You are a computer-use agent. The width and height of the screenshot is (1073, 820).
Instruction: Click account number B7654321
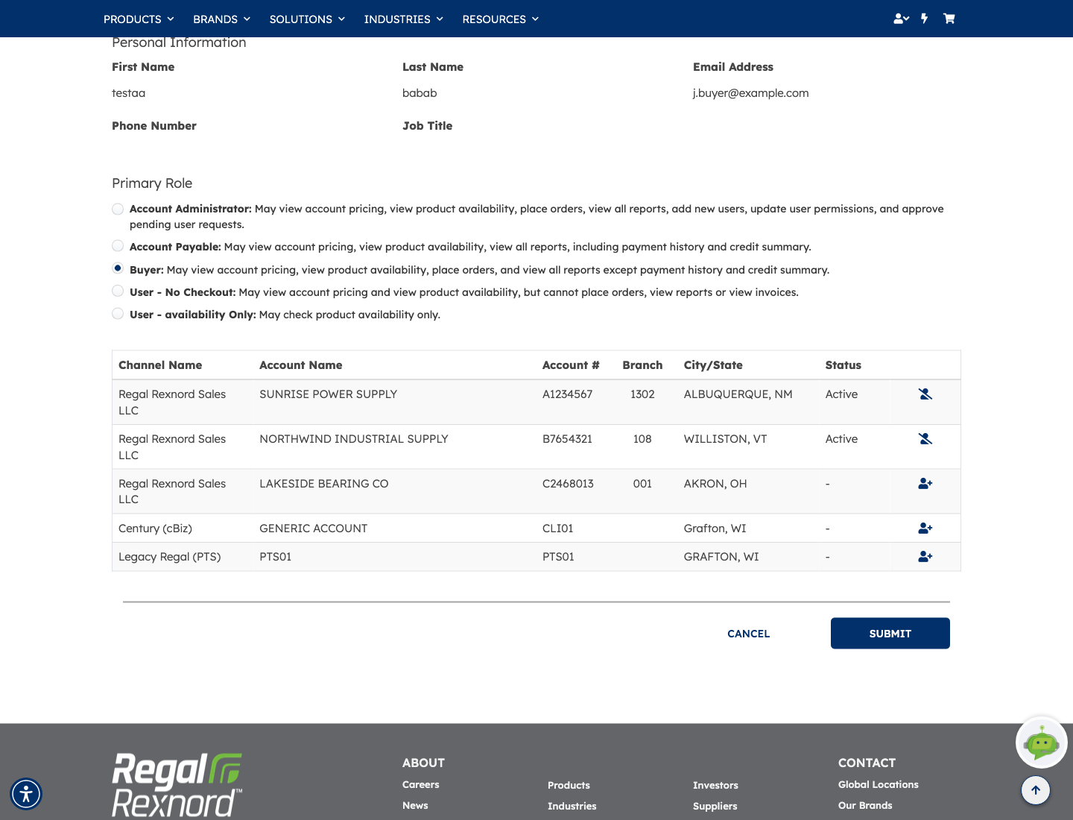(568, 439)
